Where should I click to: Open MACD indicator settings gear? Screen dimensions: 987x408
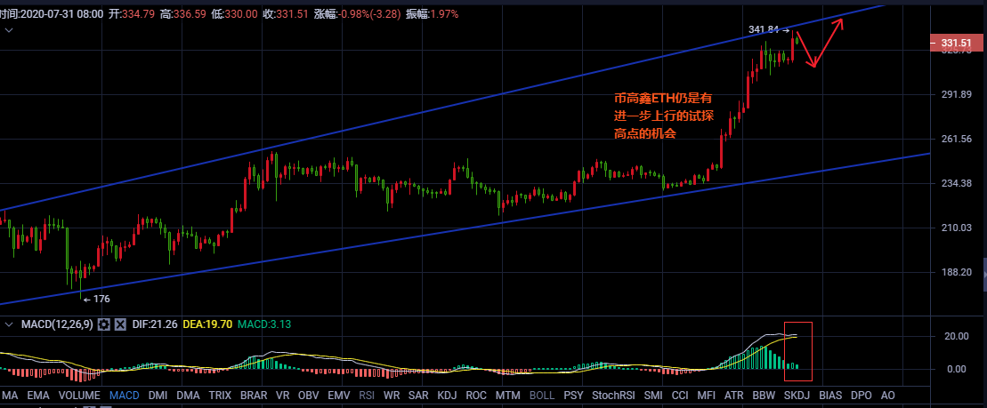pyautogui.click(x=104, y=324)
